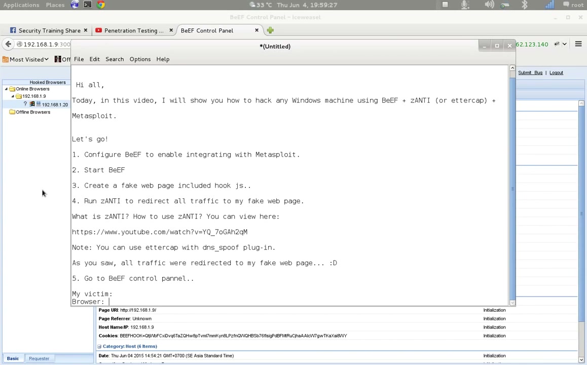The height and width of the screenshot is (365, 587).
Task: Click the BeEF panel scrollbar up arrow
Action: [581, 103]
